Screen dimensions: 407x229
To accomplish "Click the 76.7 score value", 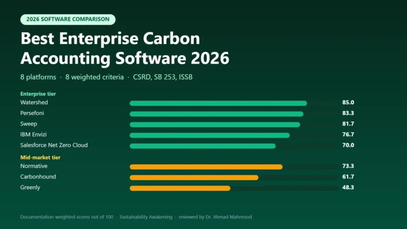I will 348,135.
